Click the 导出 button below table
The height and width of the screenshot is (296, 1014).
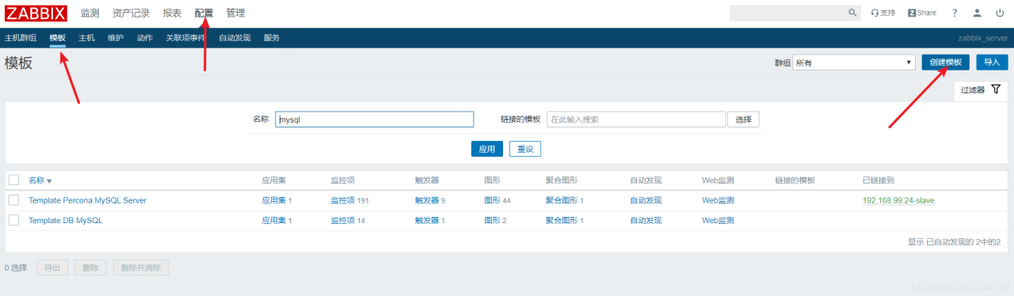point(52,268)
